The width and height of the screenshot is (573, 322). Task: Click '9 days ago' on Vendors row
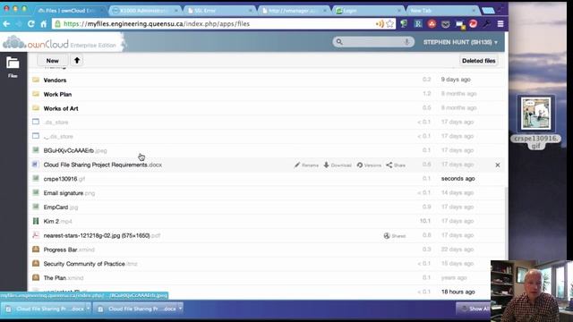tap(456, 80)
